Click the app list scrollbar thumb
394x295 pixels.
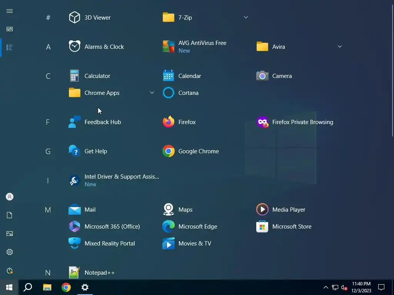coord(392,70)
